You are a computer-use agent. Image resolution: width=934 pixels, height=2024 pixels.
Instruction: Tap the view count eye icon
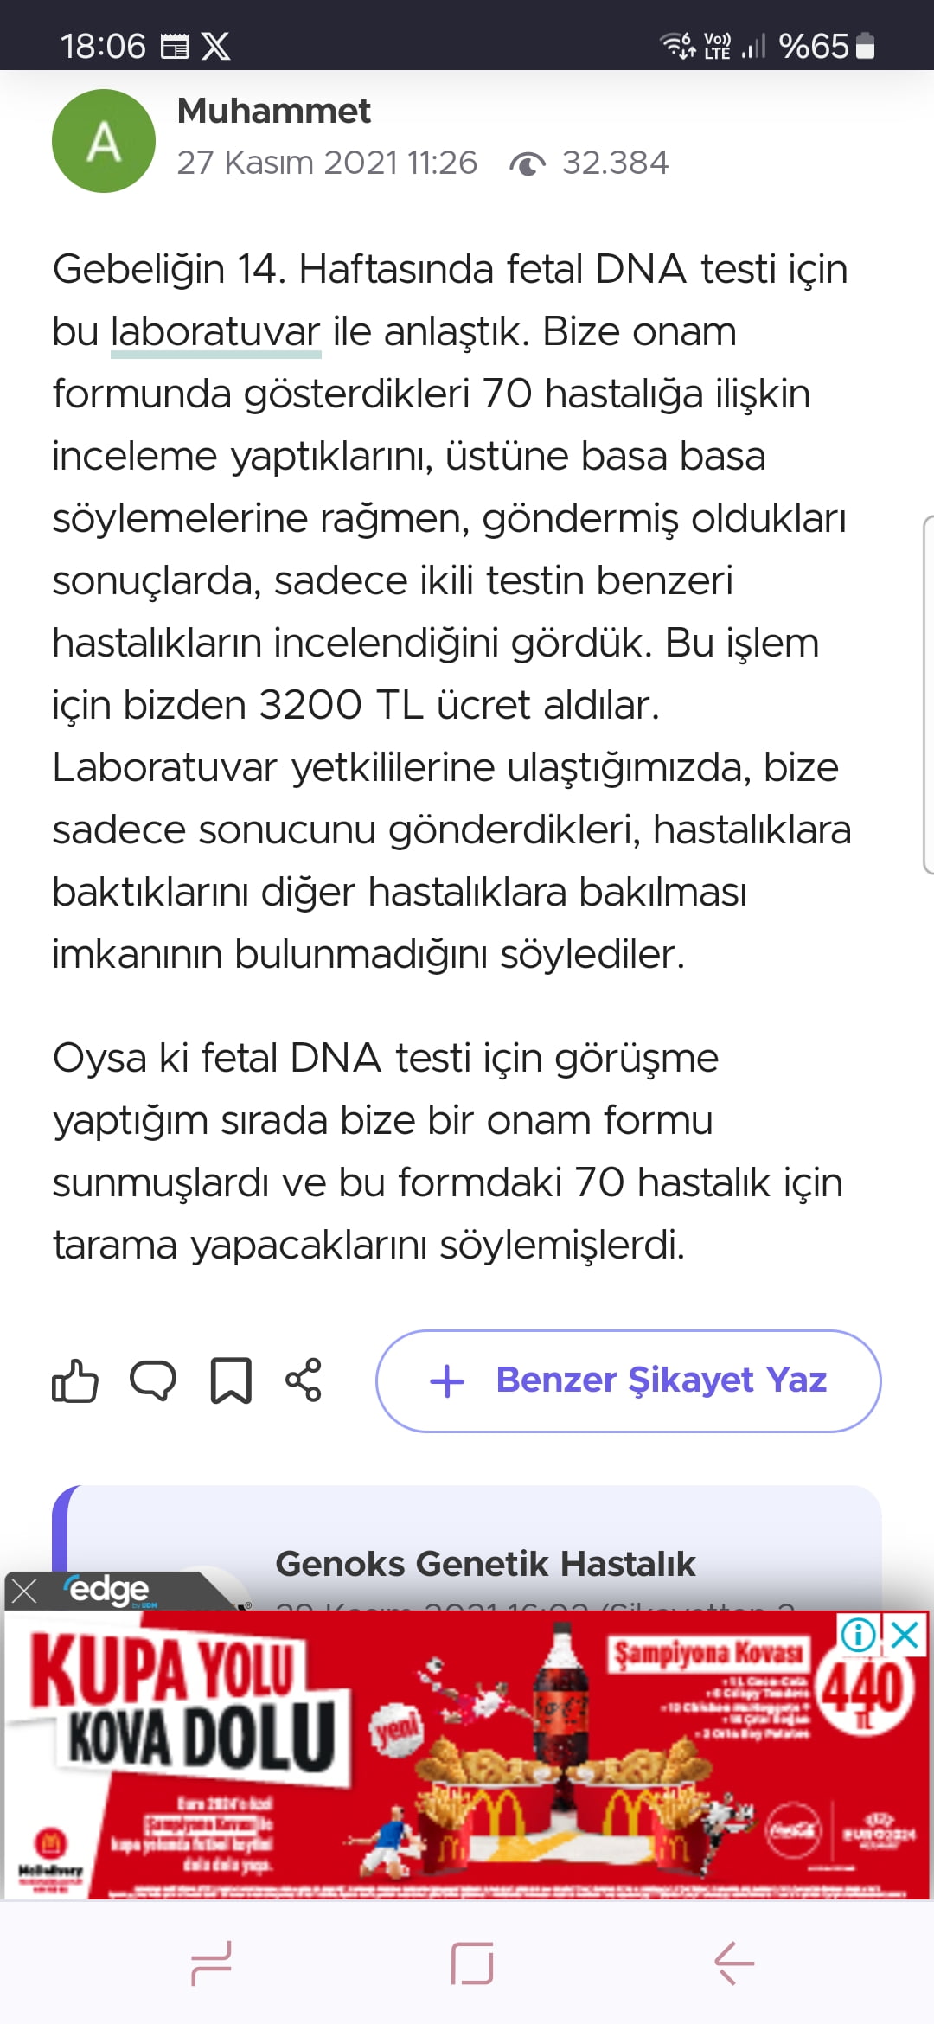(527, 163)
